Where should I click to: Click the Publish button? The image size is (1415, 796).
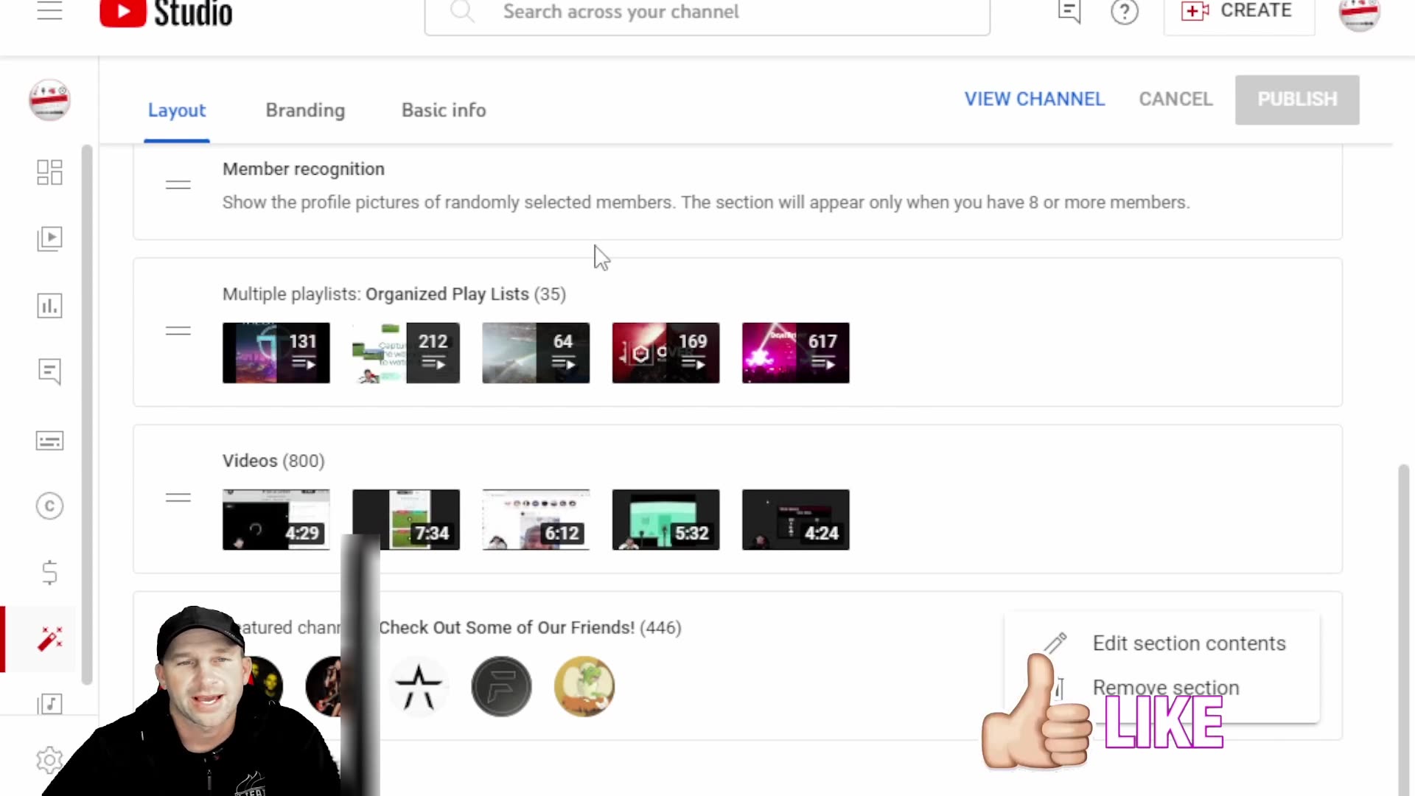pos(1296,99)
